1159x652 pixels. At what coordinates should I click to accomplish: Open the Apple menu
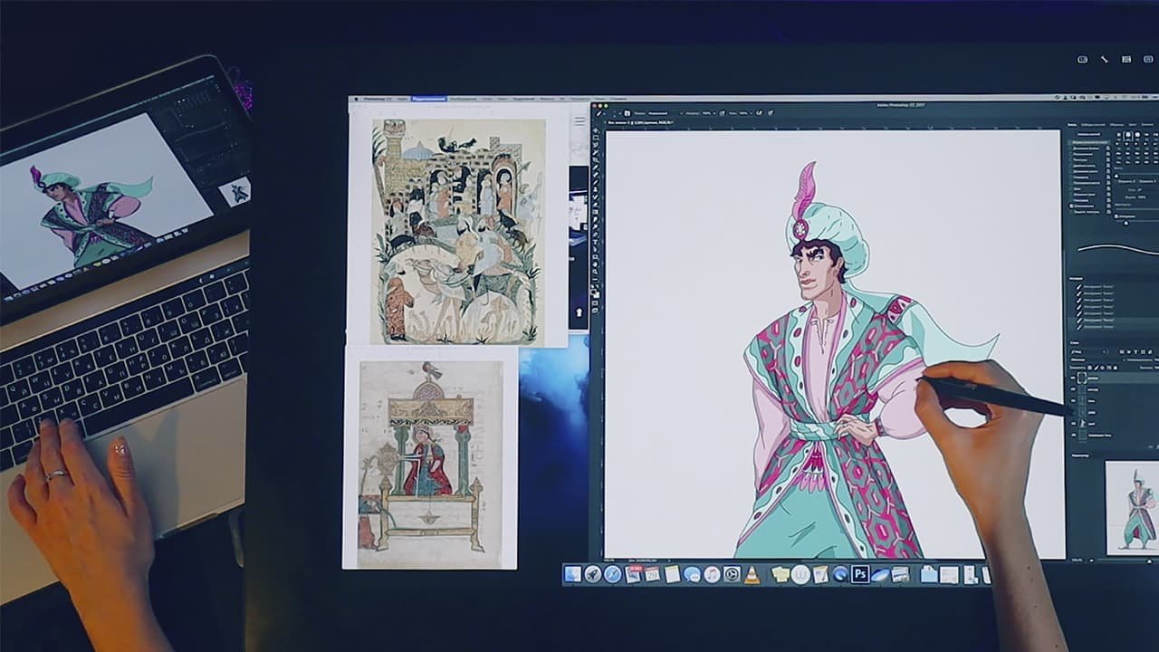(x=356, y=99)
